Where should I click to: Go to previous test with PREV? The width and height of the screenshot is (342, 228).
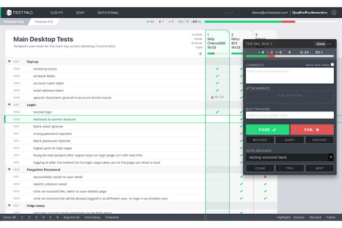[290, 168]
